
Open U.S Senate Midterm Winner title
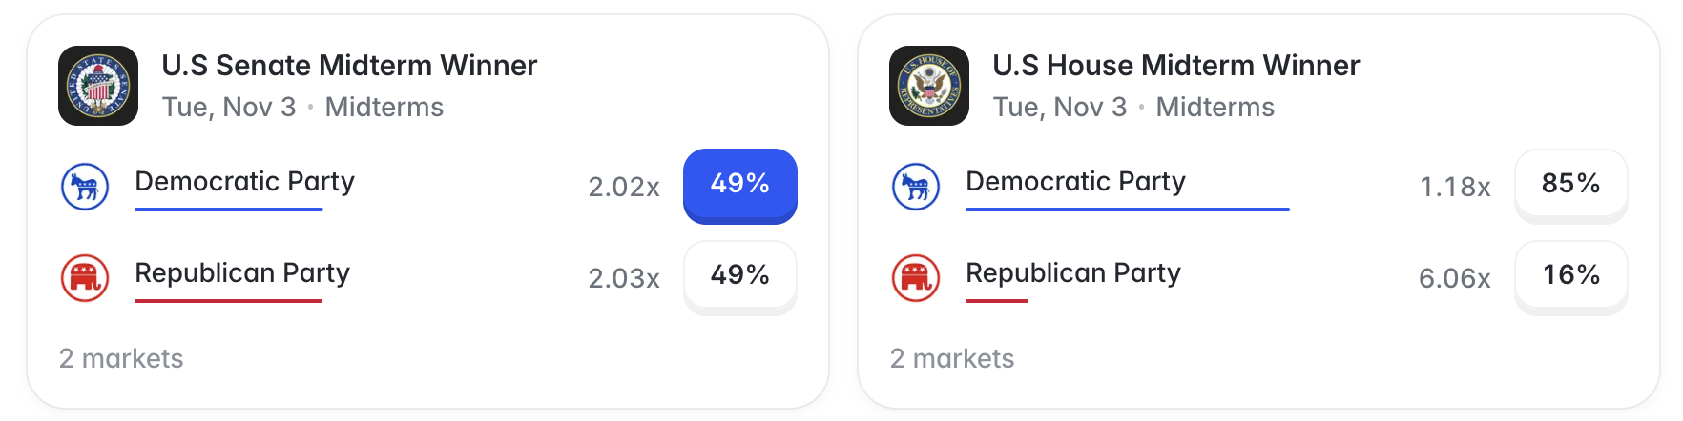349,66
